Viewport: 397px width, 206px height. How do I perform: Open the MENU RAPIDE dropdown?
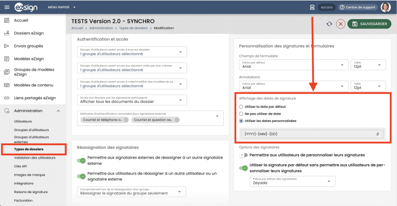tap(62, 7)
